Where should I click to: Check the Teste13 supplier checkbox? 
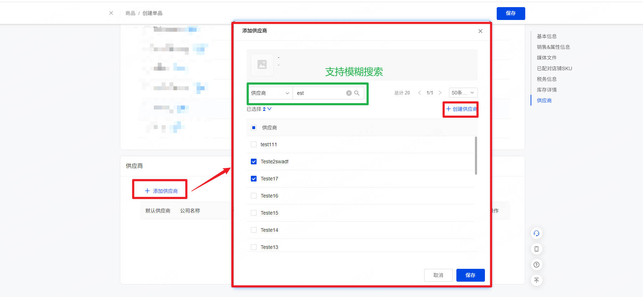point(254,247)
